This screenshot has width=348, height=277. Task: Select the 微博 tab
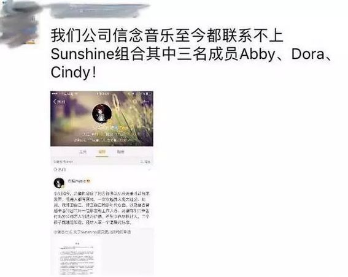point(102,152)
